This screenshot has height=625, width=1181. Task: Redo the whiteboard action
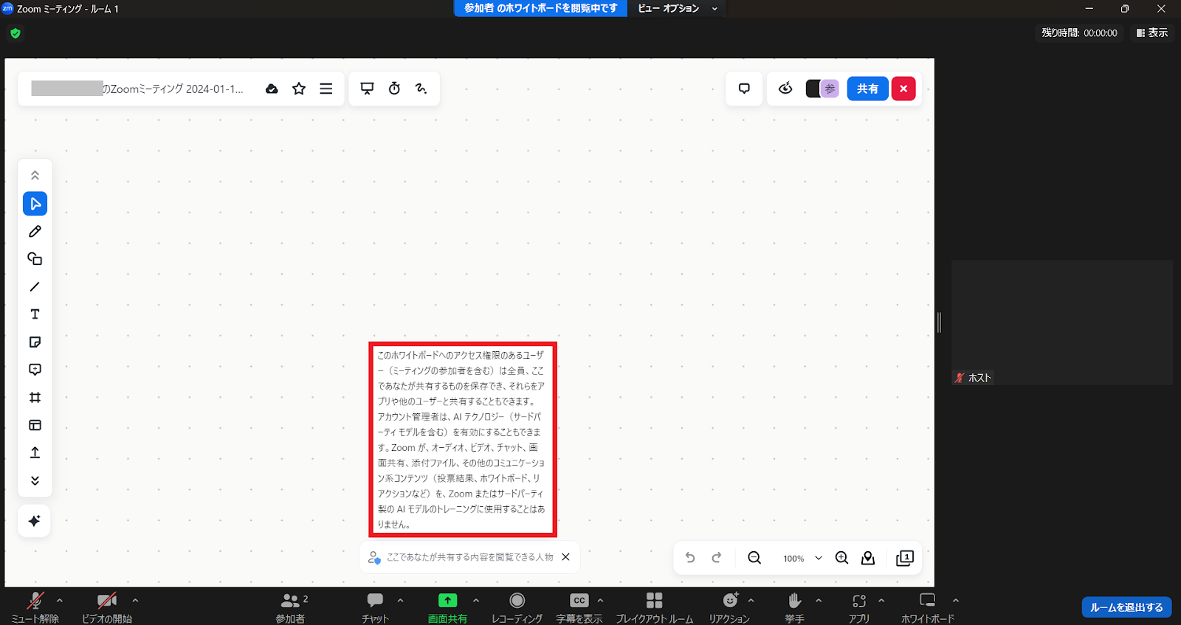(x=717, y=558)
